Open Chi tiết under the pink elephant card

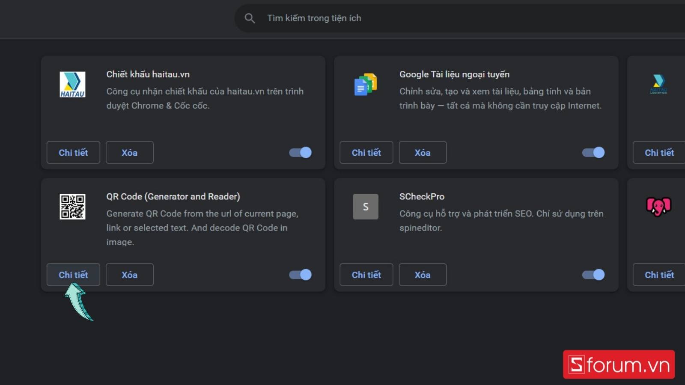pyautogui.click(x=659, y=275)
